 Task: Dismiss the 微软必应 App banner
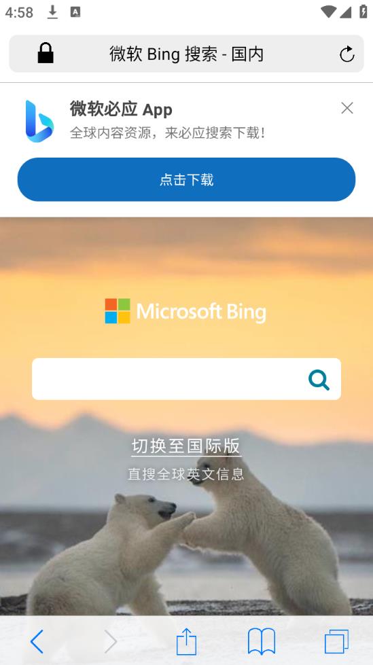pyautogui.click(x=347, y=108)
